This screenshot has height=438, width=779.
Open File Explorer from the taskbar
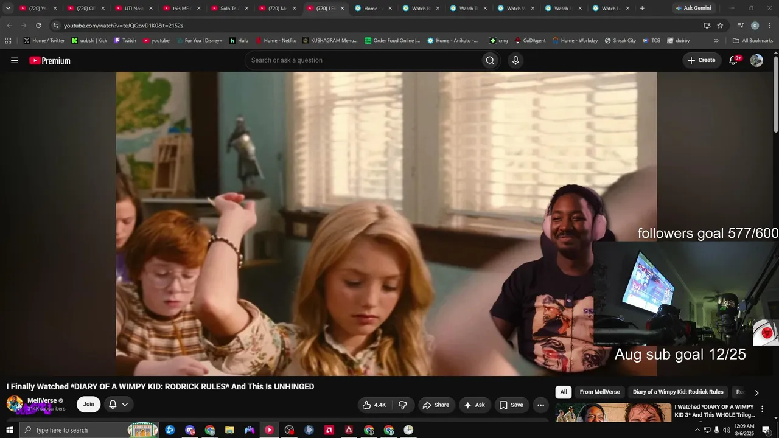[229, 430]
